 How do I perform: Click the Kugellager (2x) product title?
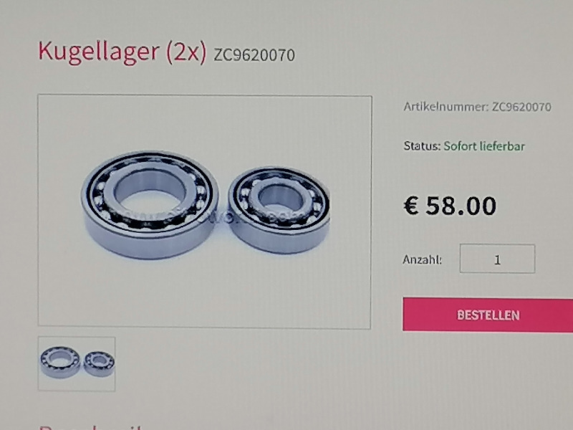click(122, 51)
